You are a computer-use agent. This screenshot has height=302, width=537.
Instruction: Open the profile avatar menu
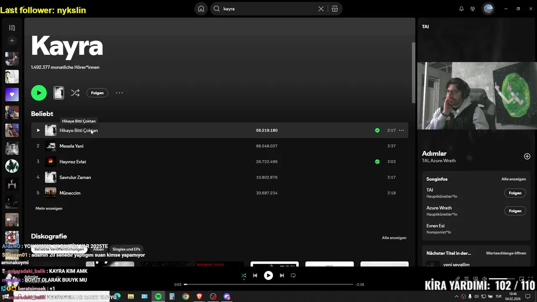488,9
